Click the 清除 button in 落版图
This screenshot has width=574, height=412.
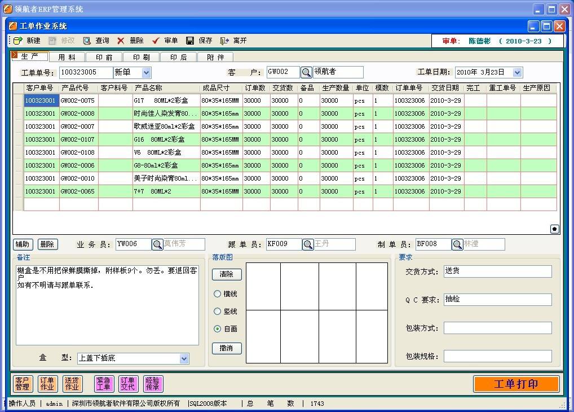coord(227,274)
